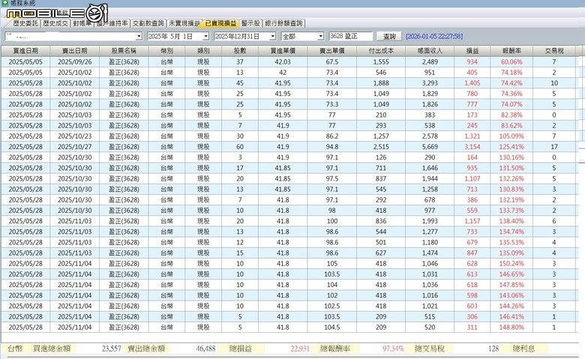This screenshot has height=359, width=585.
Task: Sort by 股數 column header
Action: coord(240,51)
